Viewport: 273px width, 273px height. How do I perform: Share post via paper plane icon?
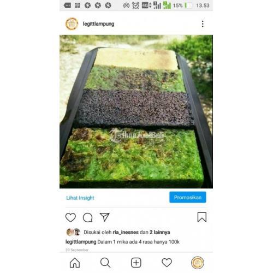click(105, 217)
